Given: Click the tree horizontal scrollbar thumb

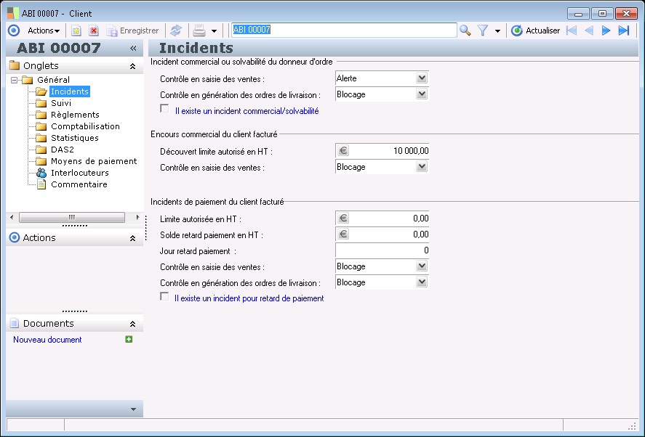Looking at the screenshot, I should pos(72,217).
